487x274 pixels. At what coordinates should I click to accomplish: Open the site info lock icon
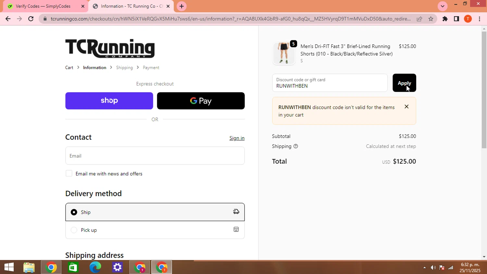click(x=45, y=19)
